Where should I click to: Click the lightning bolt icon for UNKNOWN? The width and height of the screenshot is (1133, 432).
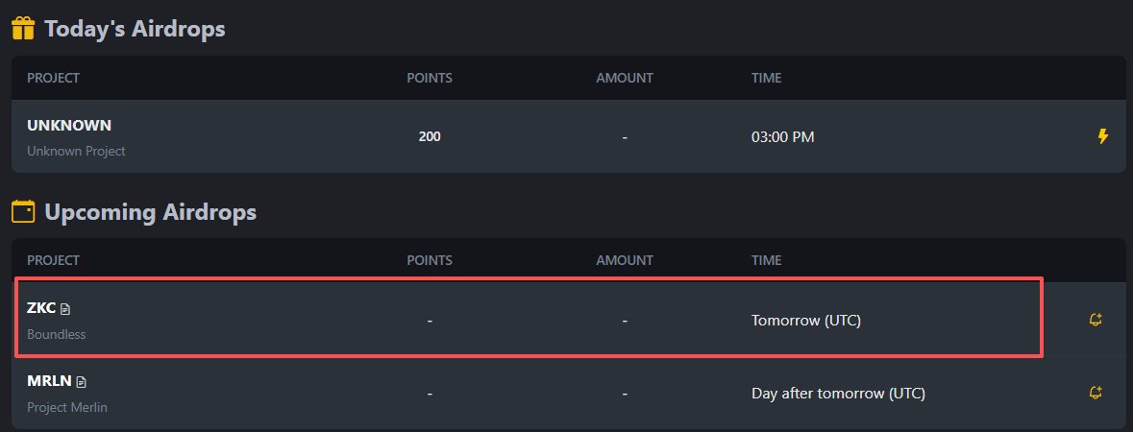(x=1102, y=135)
